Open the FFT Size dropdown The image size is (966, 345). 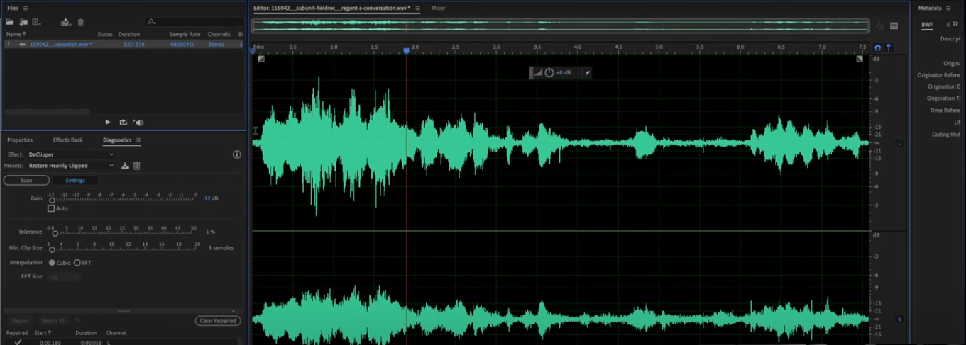pos(64,276)
